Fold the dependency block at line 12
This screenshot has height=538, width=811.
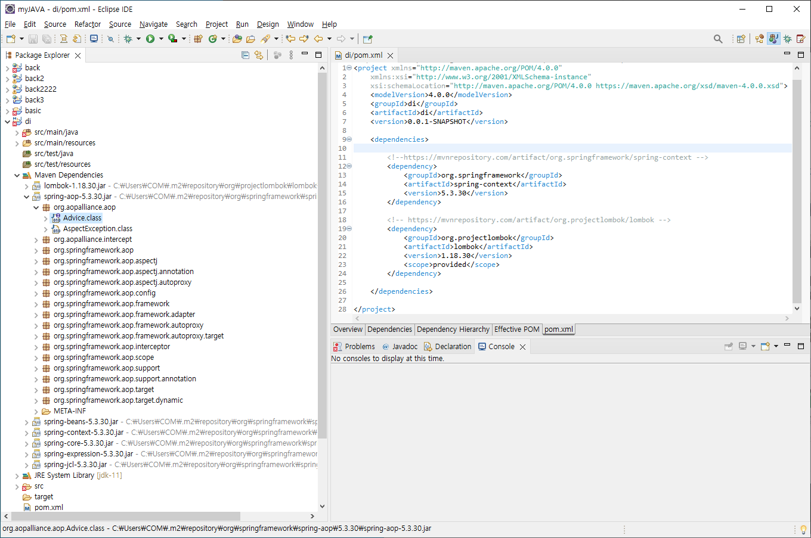[349, 166]
